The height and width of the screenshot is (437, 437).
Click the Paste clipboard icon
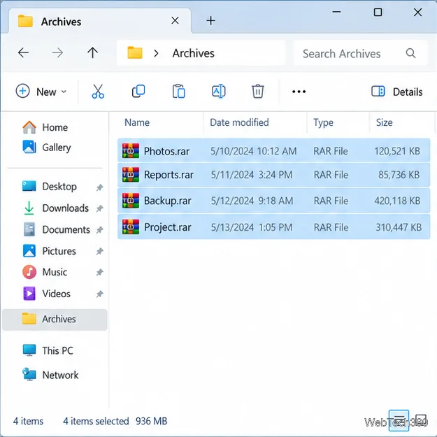click(179, 92)
